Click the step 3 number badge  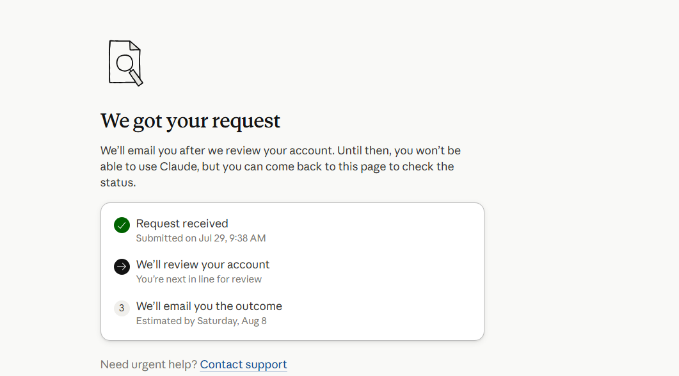tap(122, 308)
